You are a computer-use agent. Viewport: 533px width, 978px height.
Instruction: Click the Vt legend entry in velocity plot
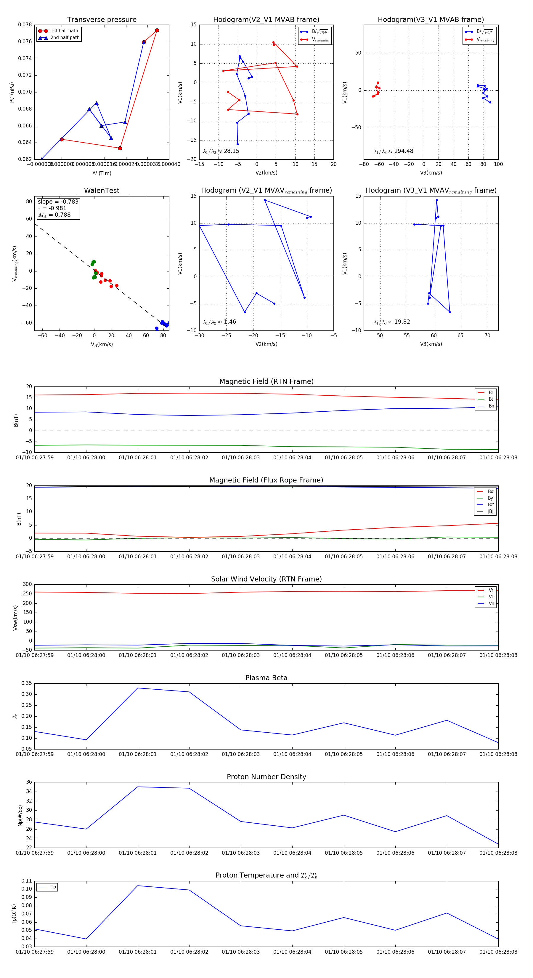tap(486, 597)
